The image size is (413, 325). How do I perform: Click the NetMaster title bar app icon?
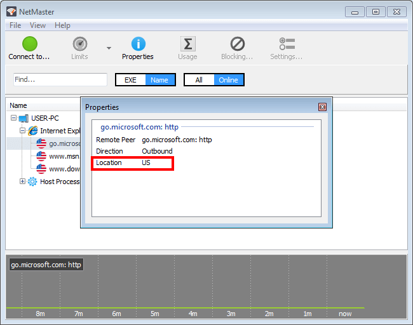pyautogui.click(x=11, y=11)
